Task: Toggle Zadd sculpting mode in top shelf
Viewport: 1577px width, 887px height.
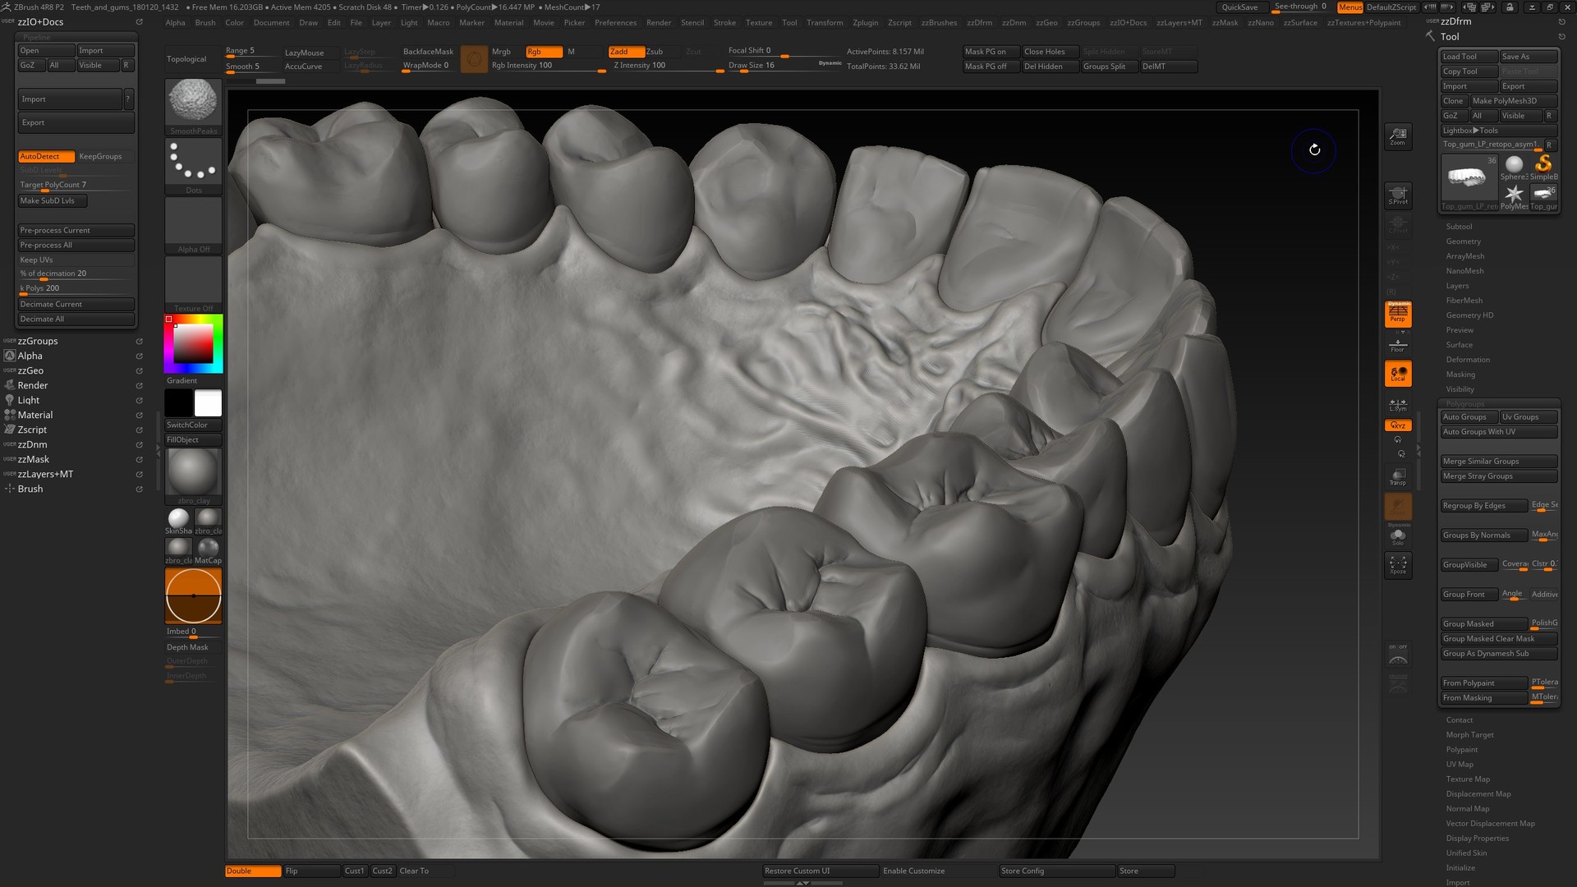Action: [626, 51]
